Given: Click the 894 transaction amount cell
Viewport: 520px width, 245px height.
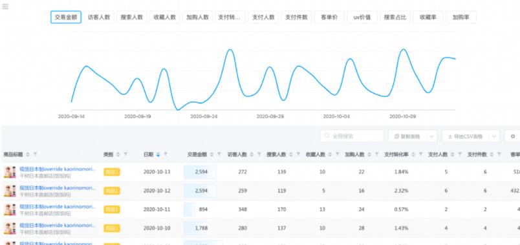Looking at the screenshot, I should [x=203, y=209].
